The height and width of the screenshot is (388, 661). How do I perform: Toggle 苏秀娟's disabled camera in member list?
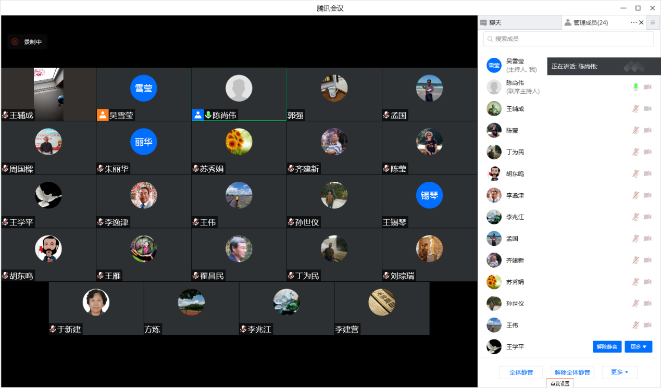(647, 282)
